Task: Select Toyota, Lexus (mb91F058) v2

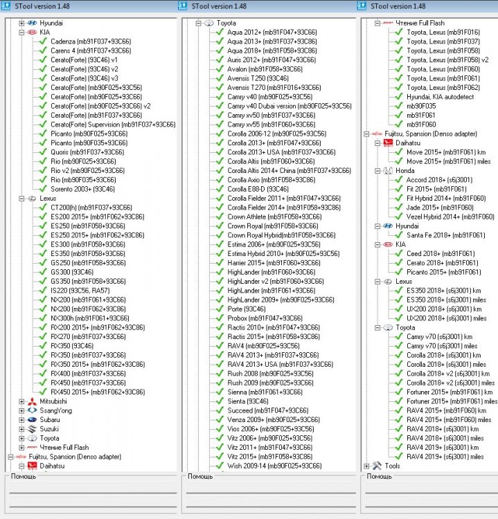Action: tap(447, 60)
